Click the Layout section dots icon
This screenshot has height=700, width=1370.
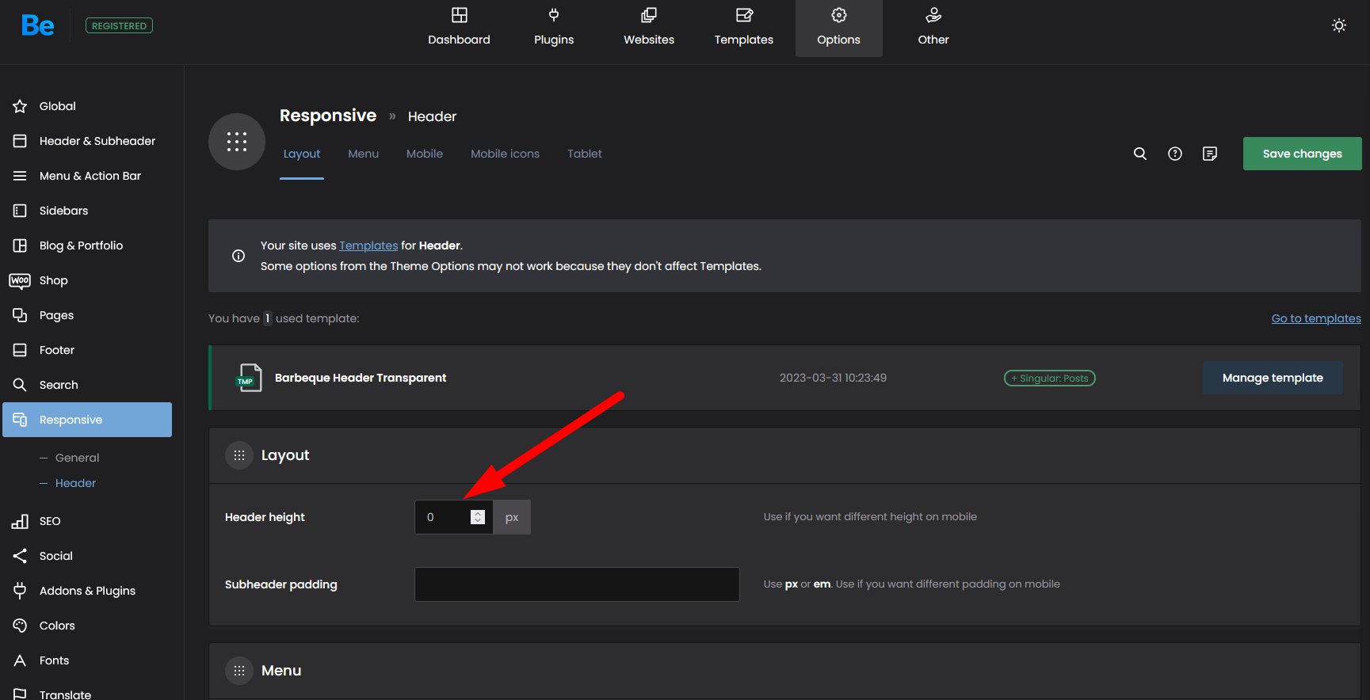tap(239, 455)
